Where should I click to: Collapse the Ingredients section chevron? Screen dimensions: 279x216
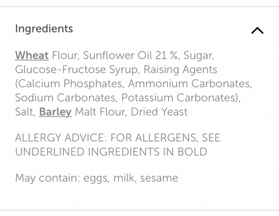[x=257, y=30]
